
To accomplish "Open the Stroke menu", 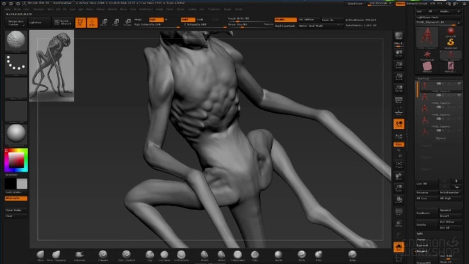I will [x=181, y=9].
